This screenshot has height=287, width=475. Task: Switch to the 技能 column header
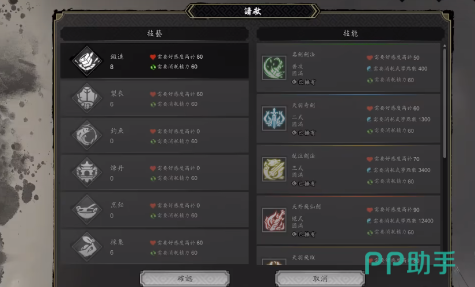coord(351,33)
